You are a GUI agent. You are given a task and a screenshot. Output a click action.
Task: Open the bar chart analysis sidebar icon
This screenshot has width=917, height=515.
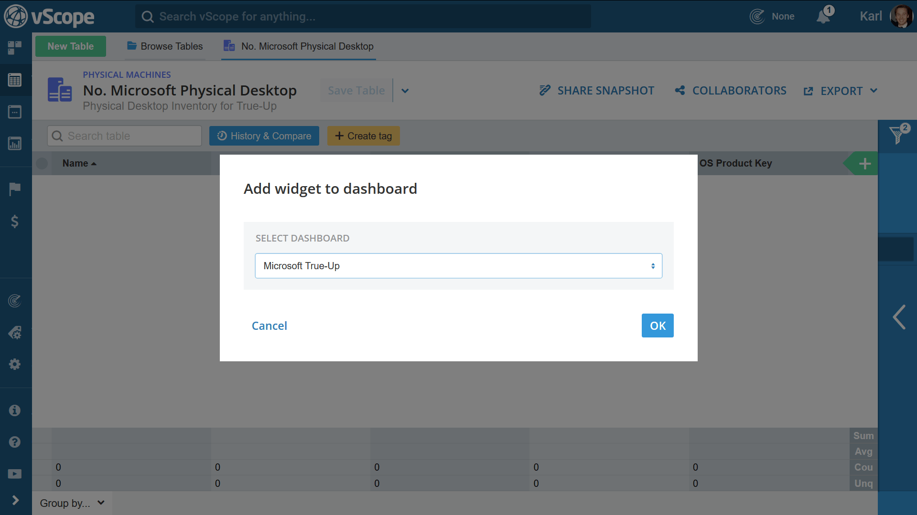[x=15, y=144]
